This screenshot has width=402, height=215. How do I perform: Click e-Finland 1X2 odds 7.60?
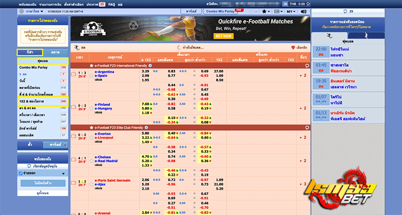click(x=145, y=104)
